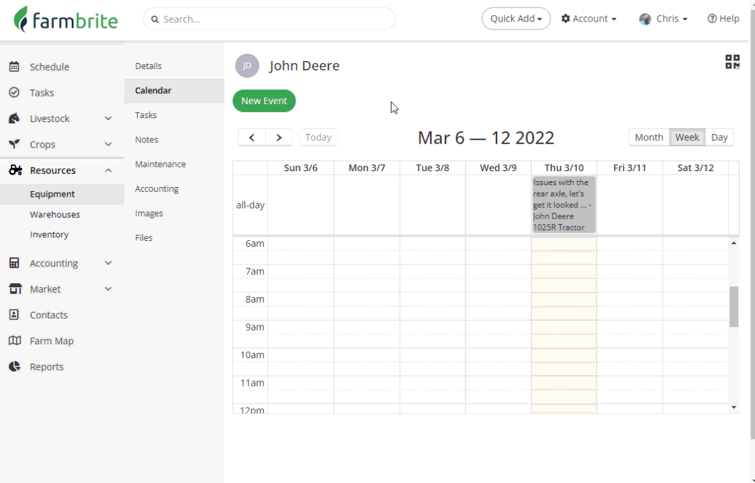Image resolution: width=755 pixels, height=483 pixels.
Task: Click the Contacts address book icon
Action: (x=15, y=315)
